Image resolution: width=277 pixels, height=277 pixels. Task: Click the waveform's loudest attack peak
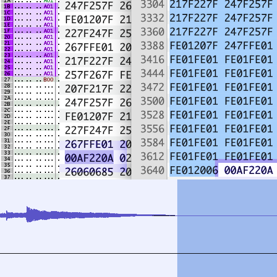(28, 214)
